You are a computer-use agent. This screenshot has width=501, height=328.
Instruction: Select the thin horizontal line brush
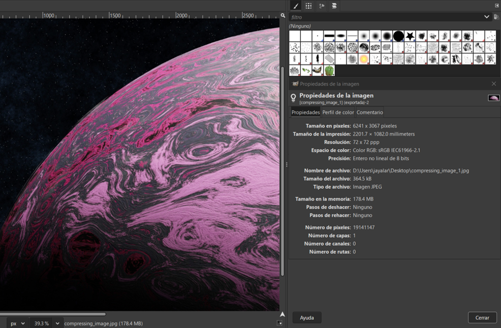352,36
